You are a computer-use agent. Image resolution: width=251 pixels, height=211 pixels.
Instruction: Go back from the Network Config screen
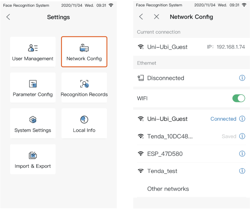141,17
